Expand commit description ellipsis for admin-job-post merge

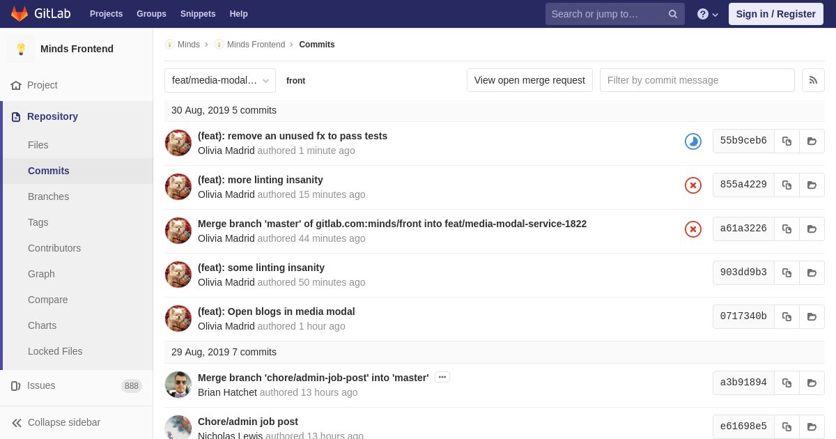(442, 377)
